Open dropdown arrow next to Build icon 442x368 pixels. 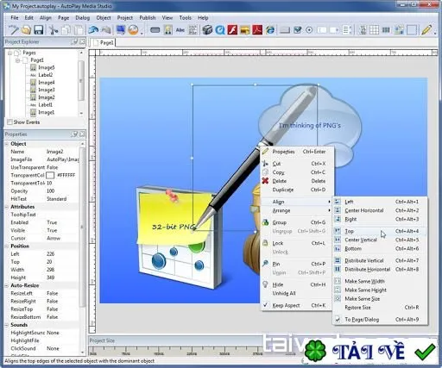click(x=142, y=32)
